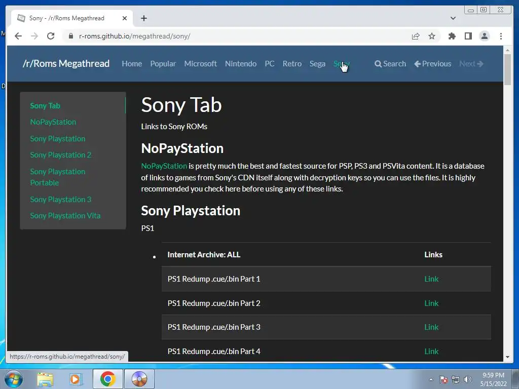Click page scrollbar down arrow
This screenshot has height=389, width=519.
pos(507,357)
